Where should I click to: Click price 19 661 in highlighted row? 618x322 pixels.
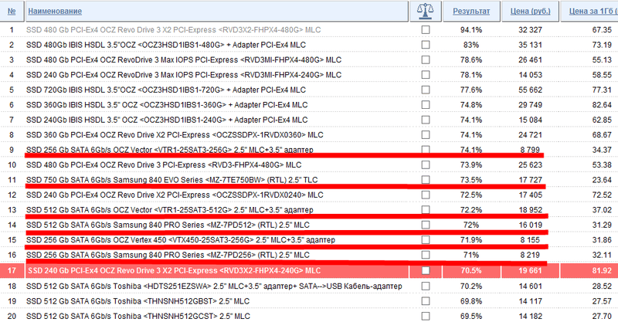(530, 271)
